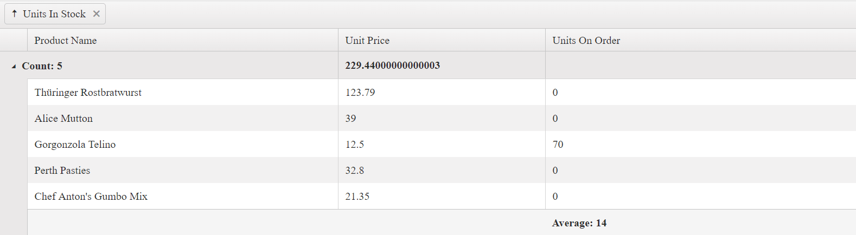Click the Count: 5 group label
Screen dimensions: 856x235
coord(42,66)
